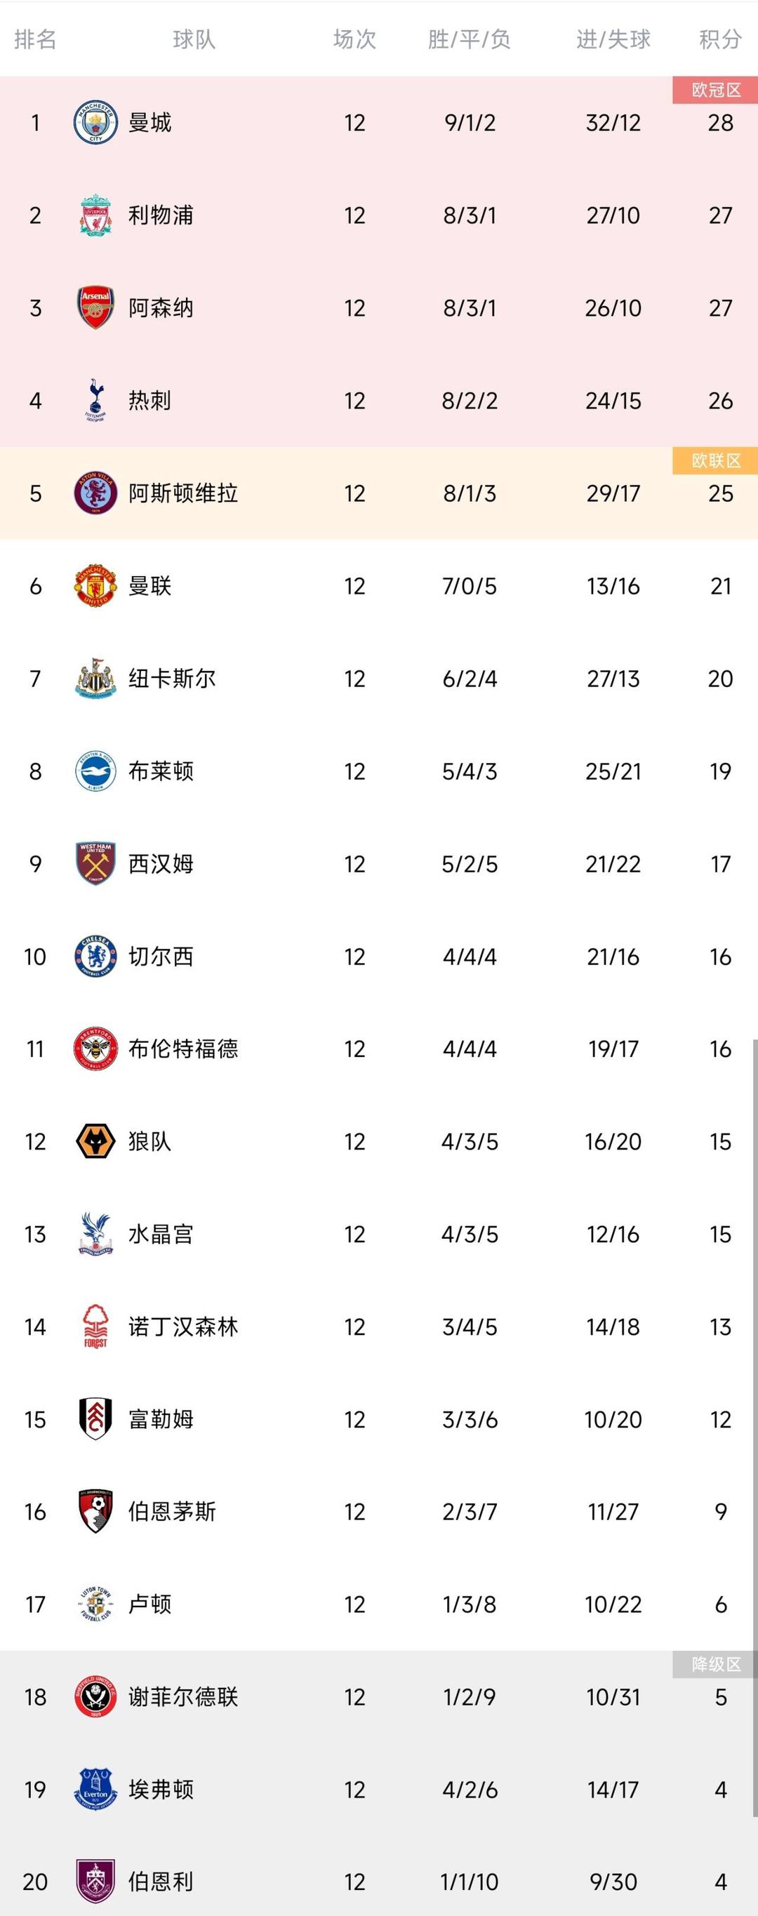Sort by the 积分 column header

point(720,39)
